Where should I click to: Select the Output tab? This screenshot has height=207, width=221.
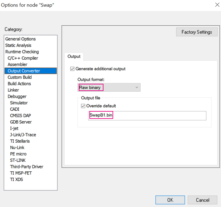click(74, 57)
